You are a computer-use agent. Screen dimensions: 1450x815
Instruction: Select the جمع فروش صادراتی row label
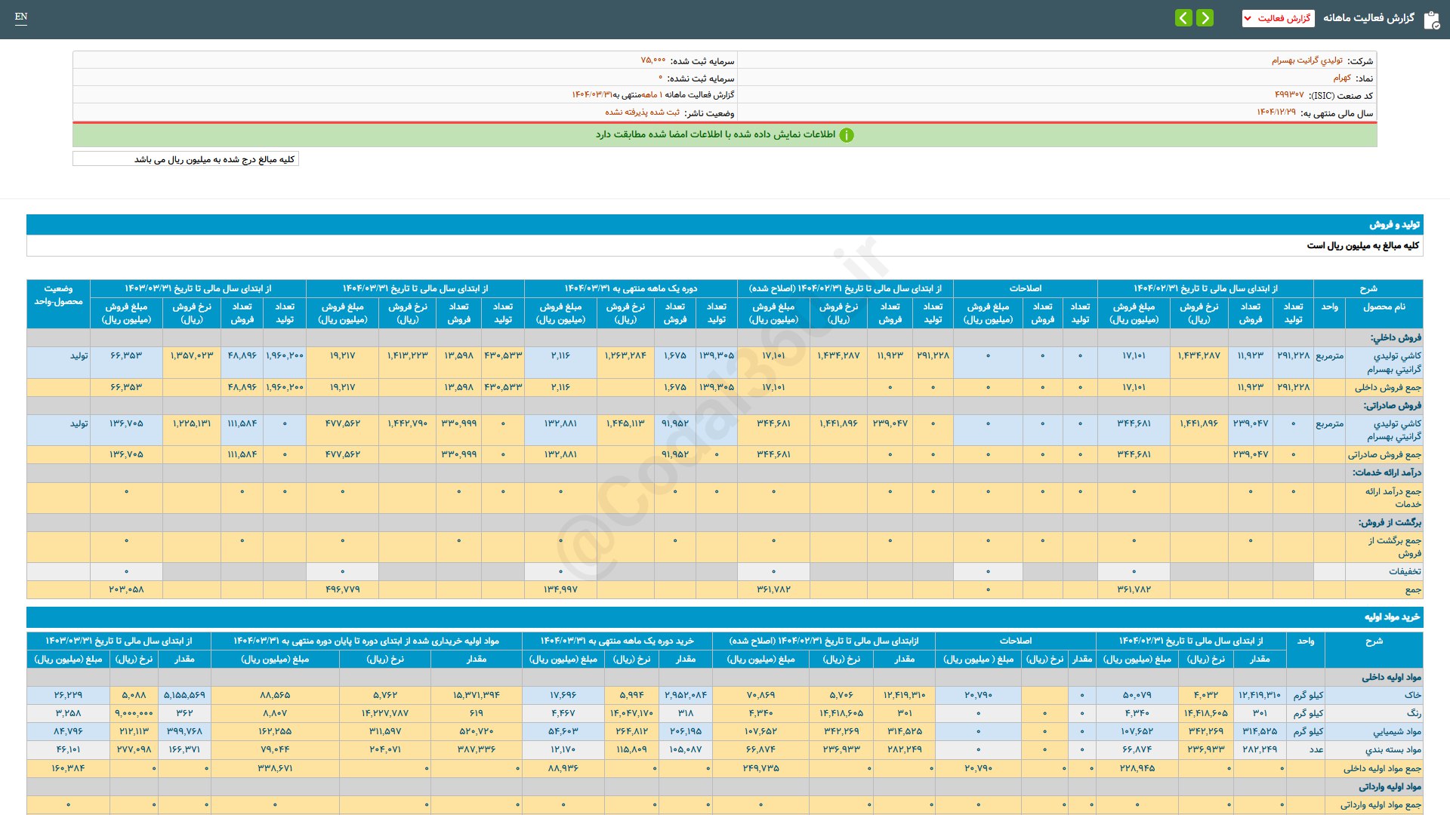click(1384, 454)
